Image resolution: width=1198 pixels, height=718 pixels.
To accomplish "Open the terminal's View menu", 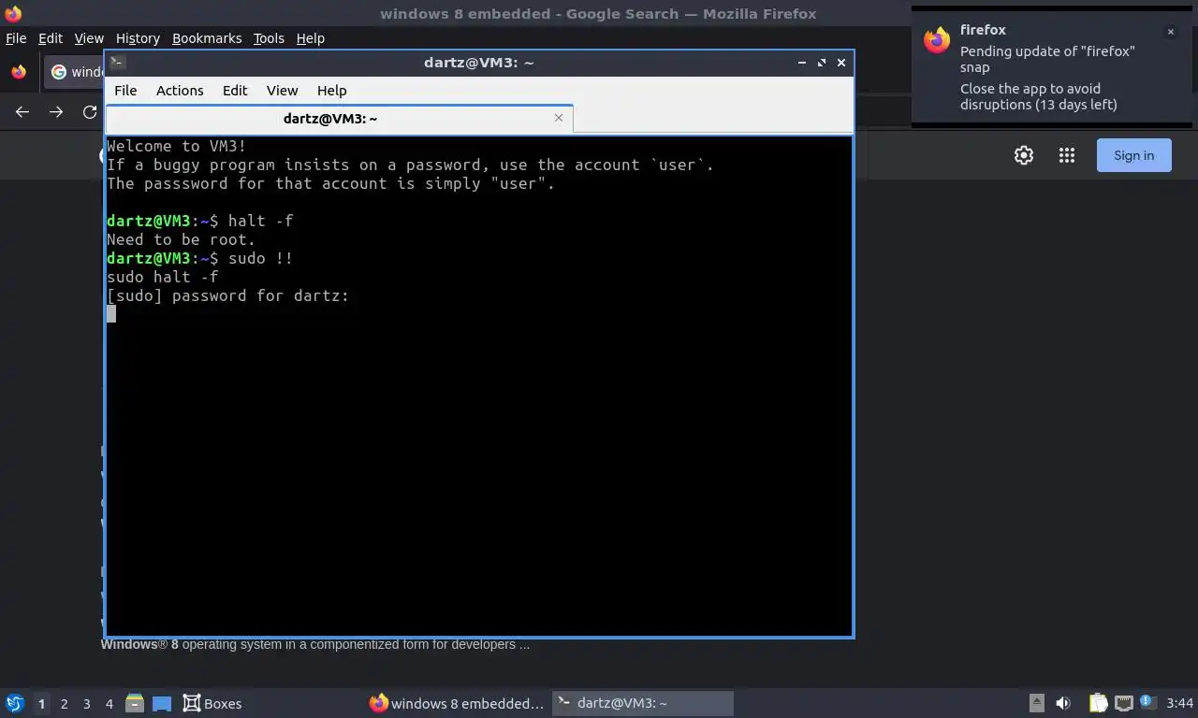I will (x=282, y=91).
